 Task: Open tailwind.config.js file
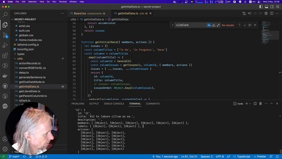pos(28,45)
